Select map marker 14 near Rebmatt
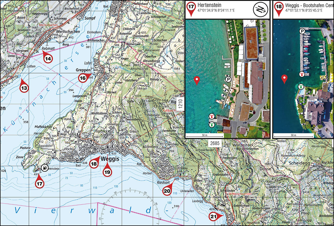The image size is (334, 226). (x=48, y=59)
